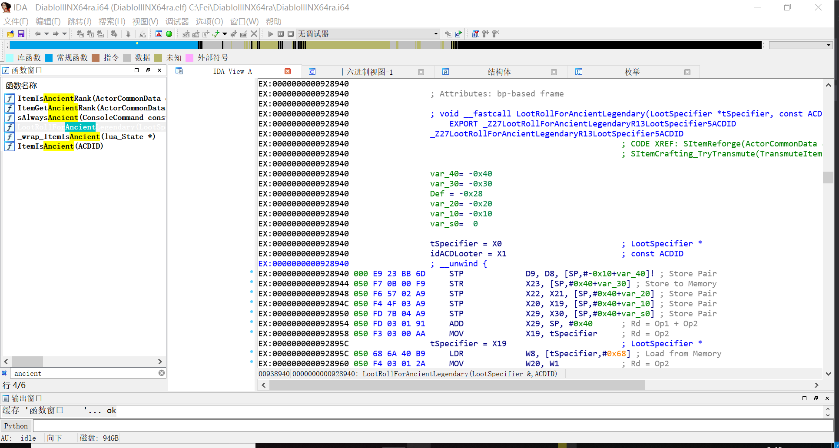The width and height of the screenshot is (839, 448).
Task: Close the filter bar with blue X
Action: [x=4, y=373]
